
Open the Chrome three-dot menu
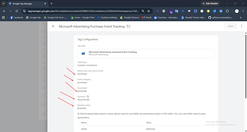pyautogui.click(x=243, y=11)
